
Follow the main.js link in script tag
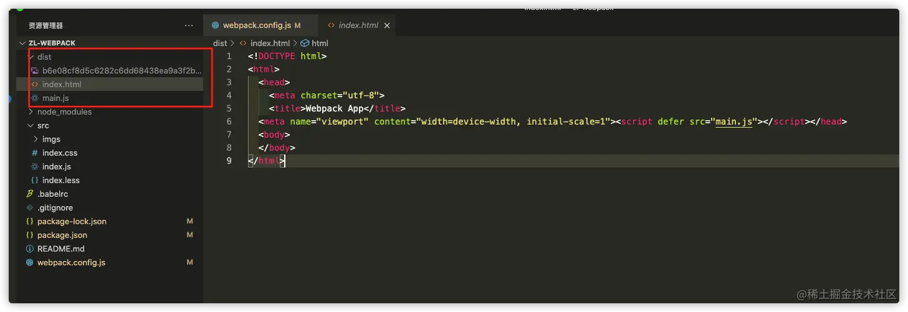735,121
